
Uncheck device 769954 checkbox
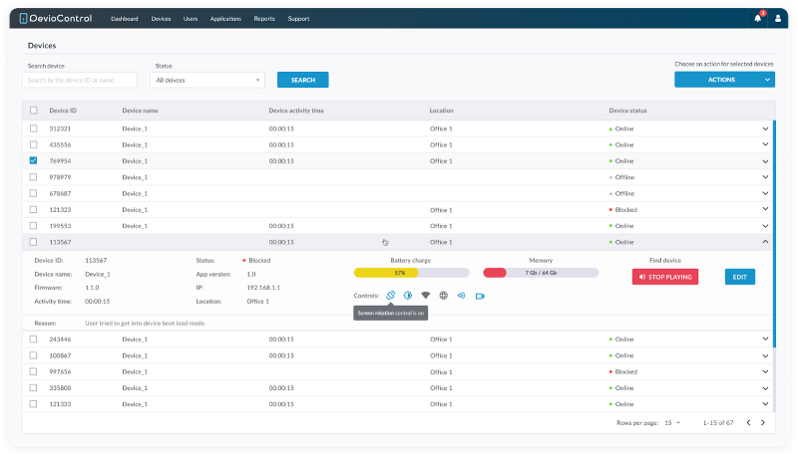pos(34,160)
